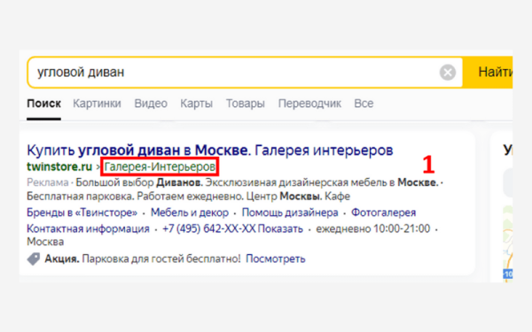This screenshot has height=332, width=532.
Task: Click the price tag icon beside Акция
Action: coord(34,259)
